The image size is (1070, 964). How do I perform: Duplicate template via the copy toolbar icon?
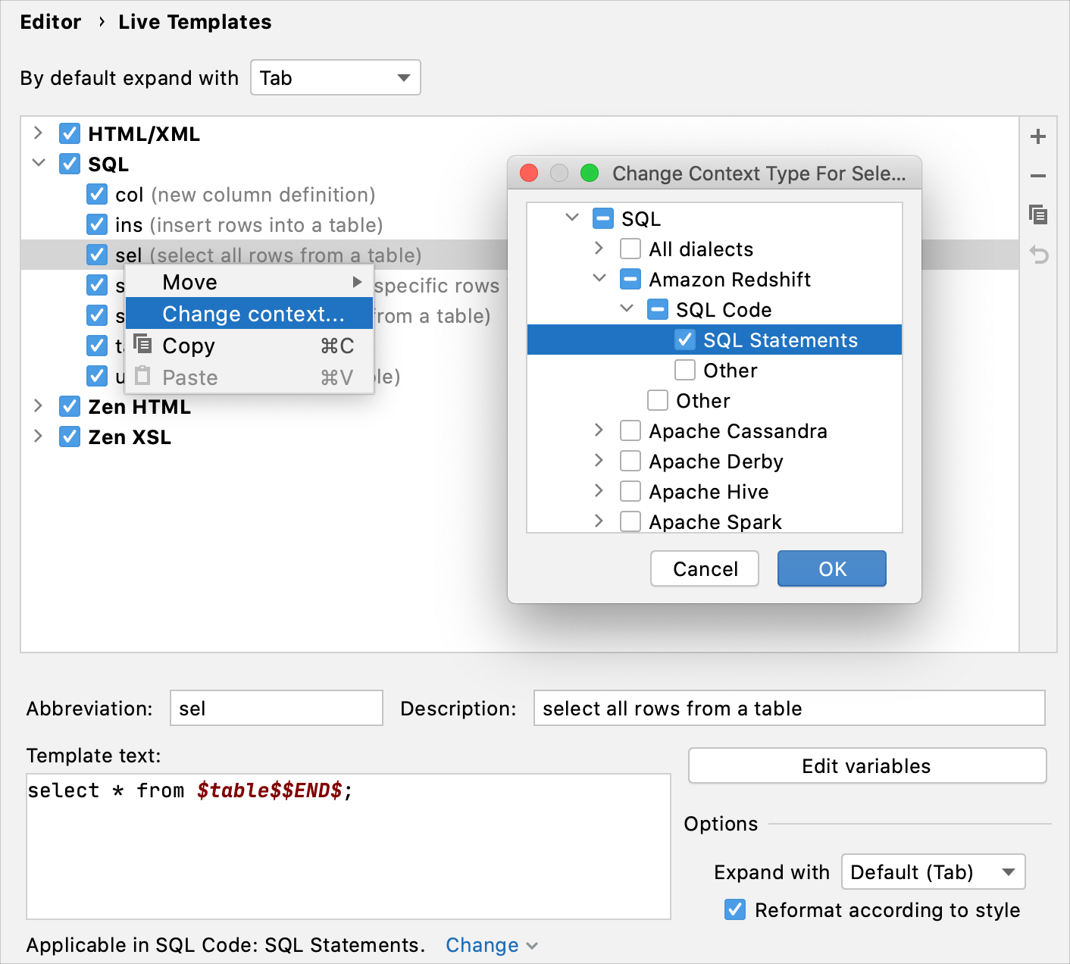pos(1038,215)
